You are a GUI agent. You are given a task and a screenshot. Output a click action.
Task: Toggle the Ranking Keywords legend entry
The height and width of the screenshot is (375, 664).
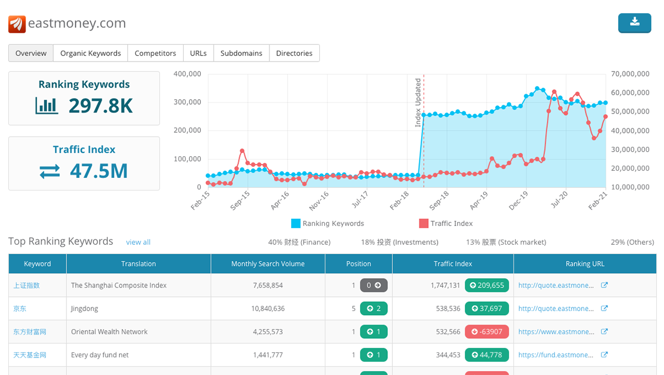(328, 223)
